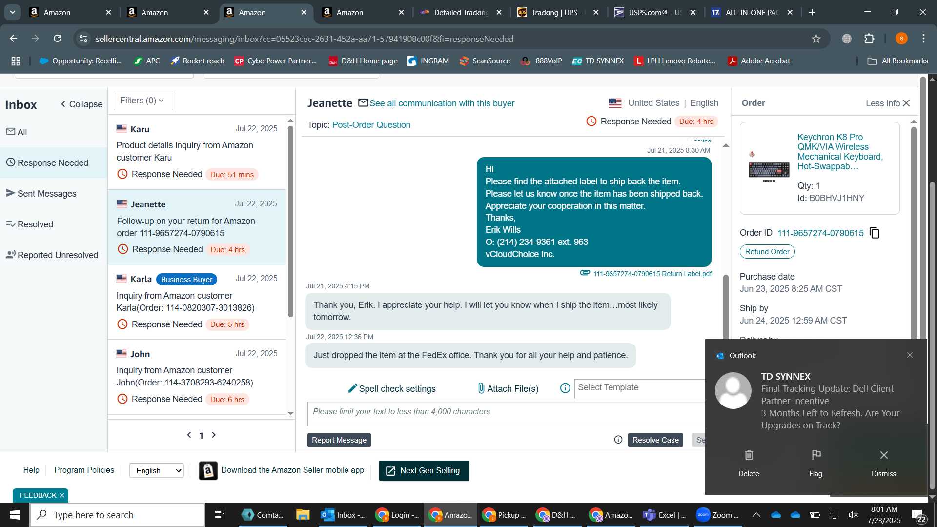The width and height of the screenshot is (937, 527).
Task: Open order ID 111-9657274-0790615 link
Action: click(x=820, y=233)
